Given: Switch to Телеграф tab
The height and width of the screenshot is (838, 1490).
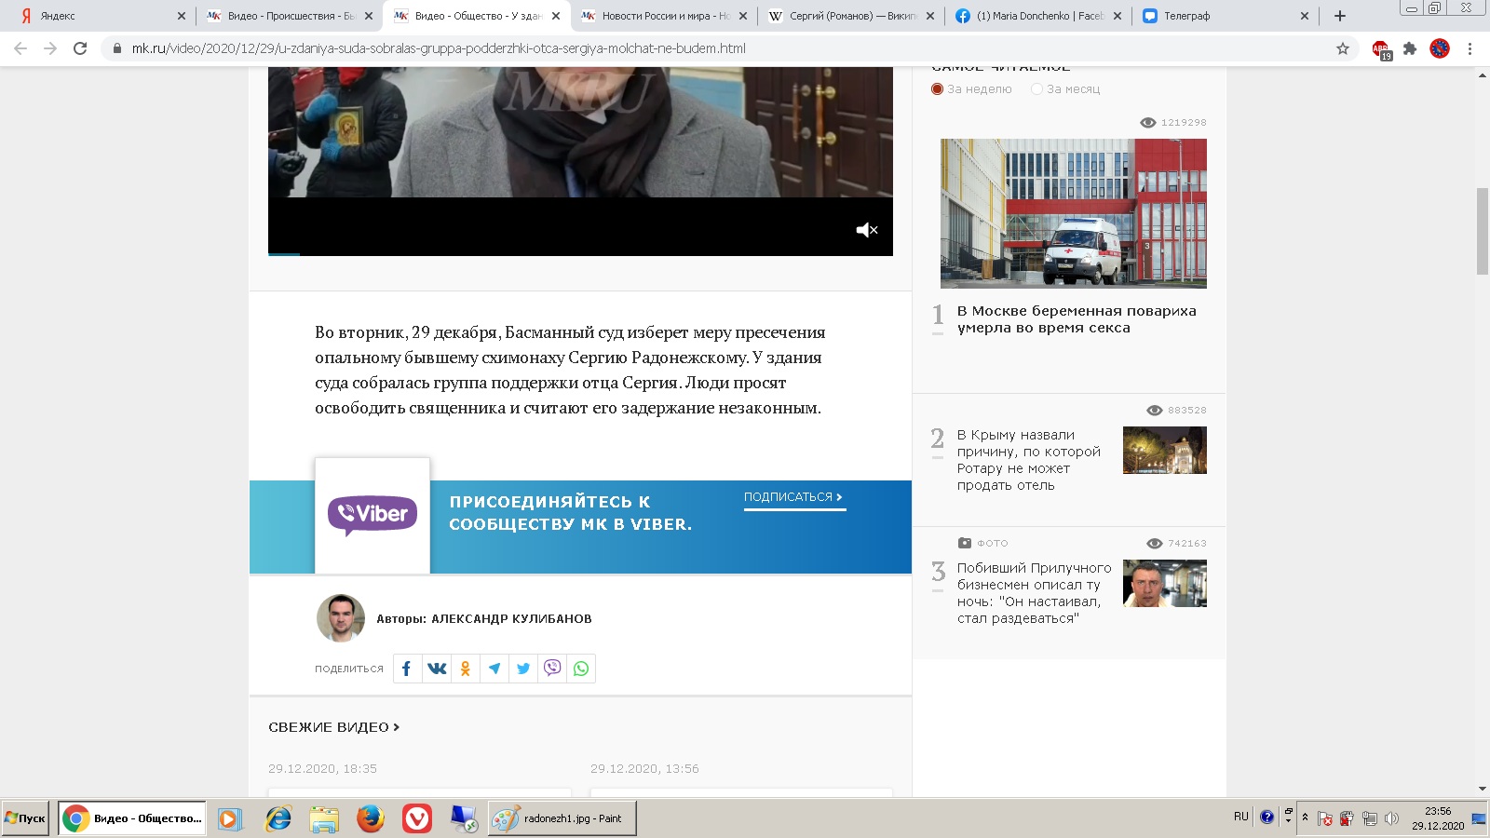Looking at the screenshot, I should [1225, 16].
